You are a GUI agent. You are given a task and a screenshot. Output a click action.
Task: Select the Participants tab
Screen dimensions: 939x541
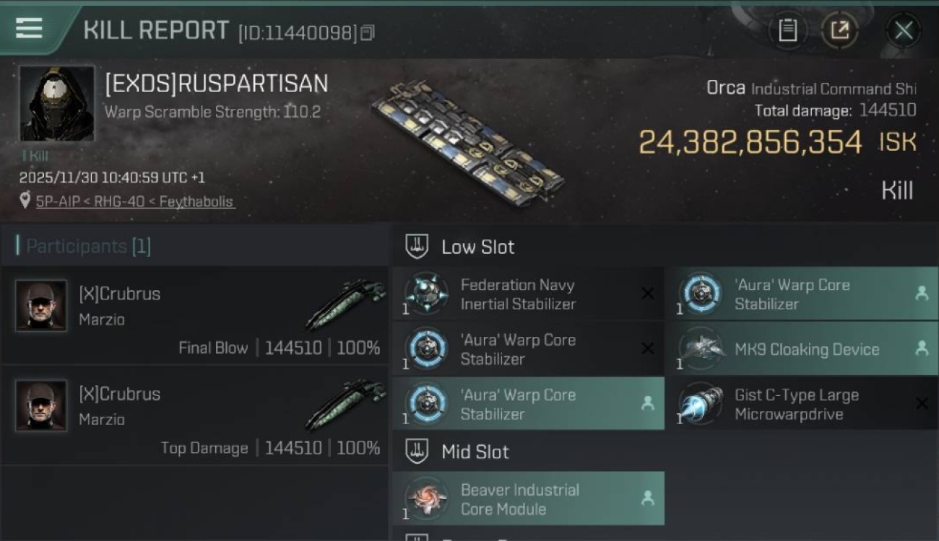[83, 246]
